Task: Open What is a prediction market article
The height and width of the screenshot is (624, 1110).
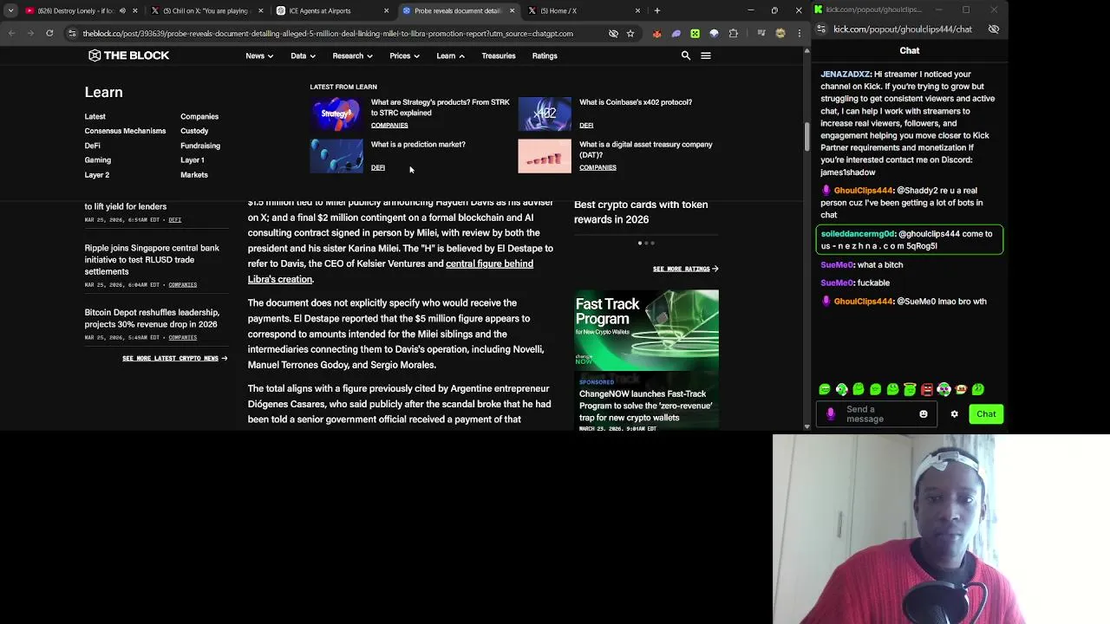Action: click(x=418, y=145)
